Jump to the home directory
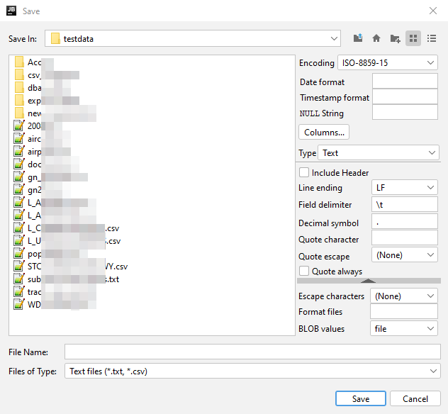 [376, 39]
